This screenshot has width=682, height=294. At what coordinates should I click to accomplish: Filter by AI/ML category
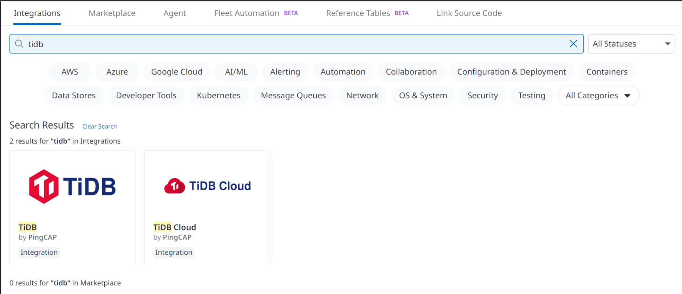[x=236, y=72]
